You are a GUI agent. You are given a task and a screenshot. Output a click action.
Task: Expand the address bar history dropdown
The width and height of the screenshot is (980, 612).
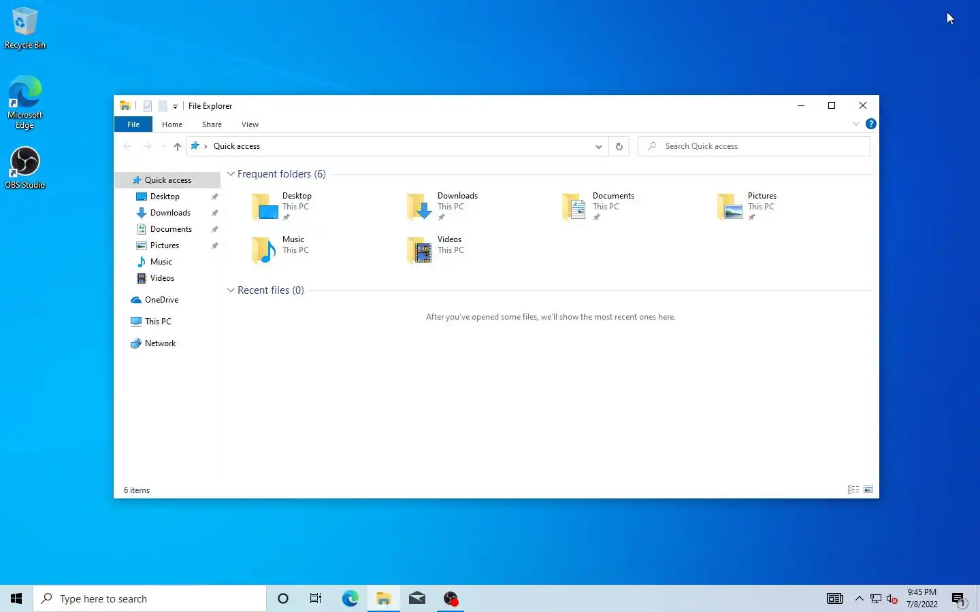[599, 146]
